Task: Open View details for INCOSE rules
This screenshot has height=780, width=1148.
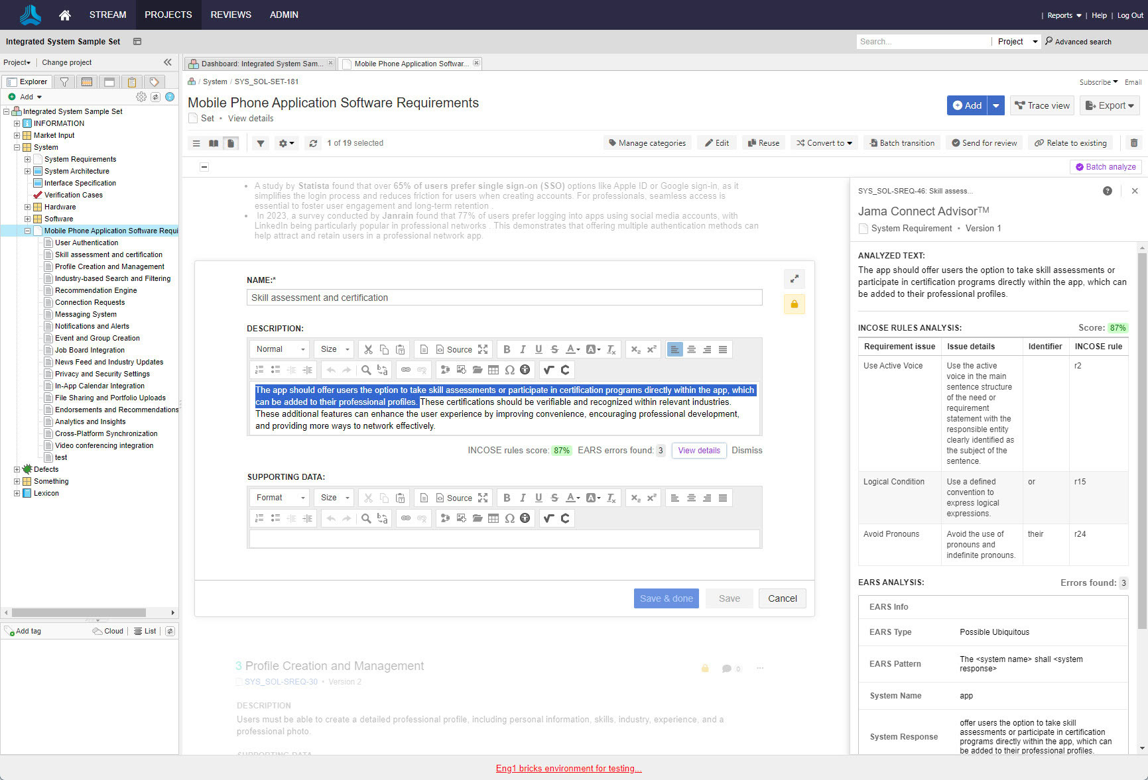Action: point(698,450)
